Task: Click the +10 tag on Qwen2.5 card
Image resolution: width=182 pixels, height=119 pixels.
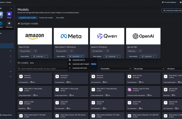Action: coord(107,51)
